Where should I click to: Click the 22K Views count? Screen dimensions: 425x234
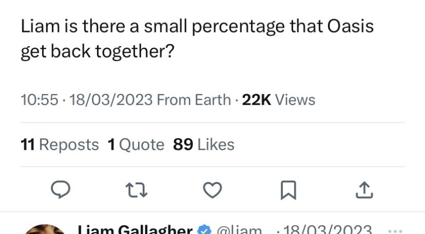point(279,99)
